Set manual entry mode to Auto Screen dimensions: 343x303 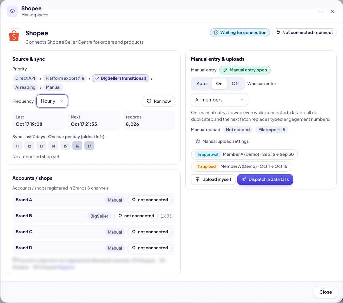(x=201, y=84)
